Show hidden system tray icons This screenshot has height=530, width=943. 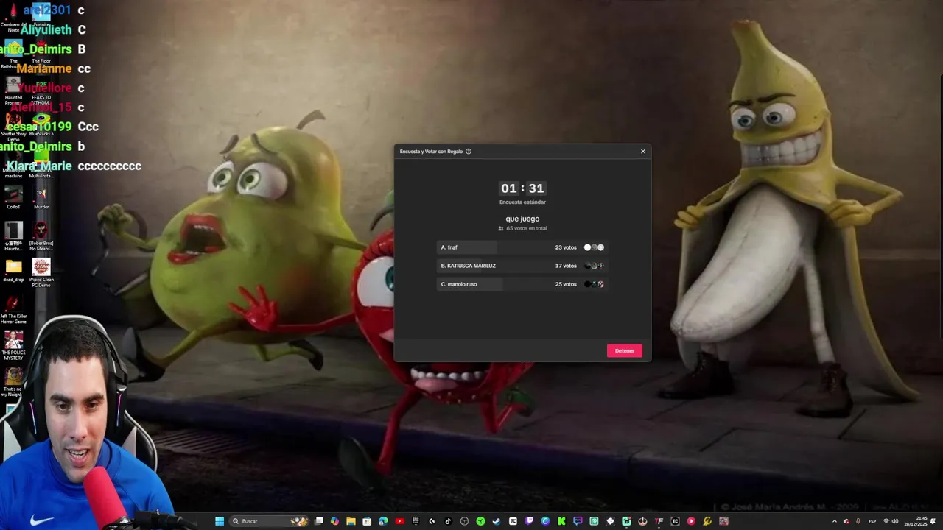click(835, 521)
